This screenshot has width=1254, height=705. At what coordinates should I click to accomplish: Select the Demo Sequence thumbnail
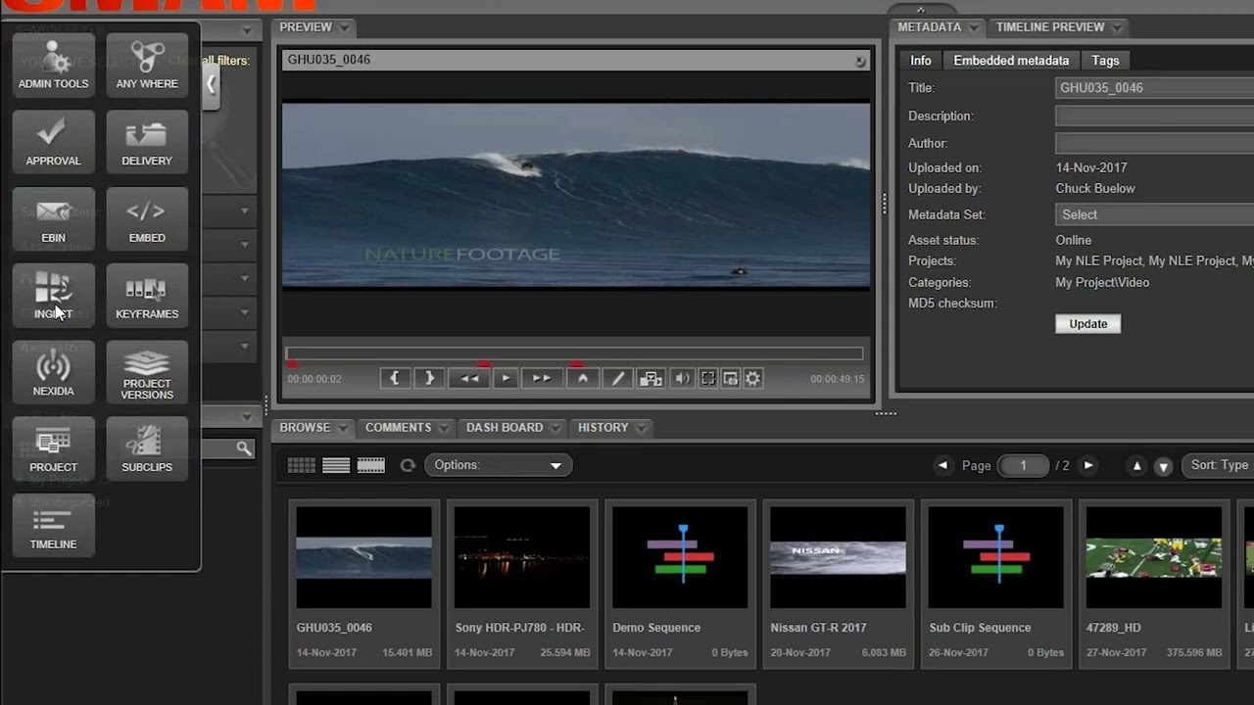(680, 557)
